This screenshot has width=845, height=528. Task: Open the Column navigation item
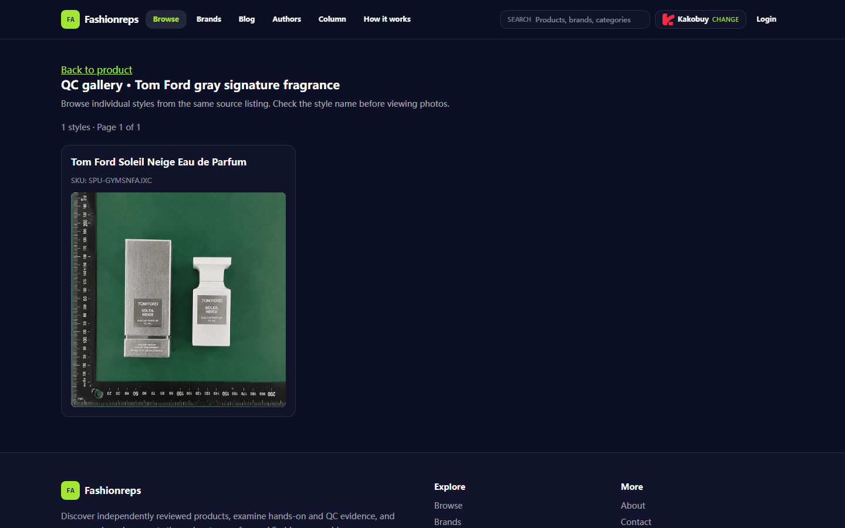[x=332, y=19]
